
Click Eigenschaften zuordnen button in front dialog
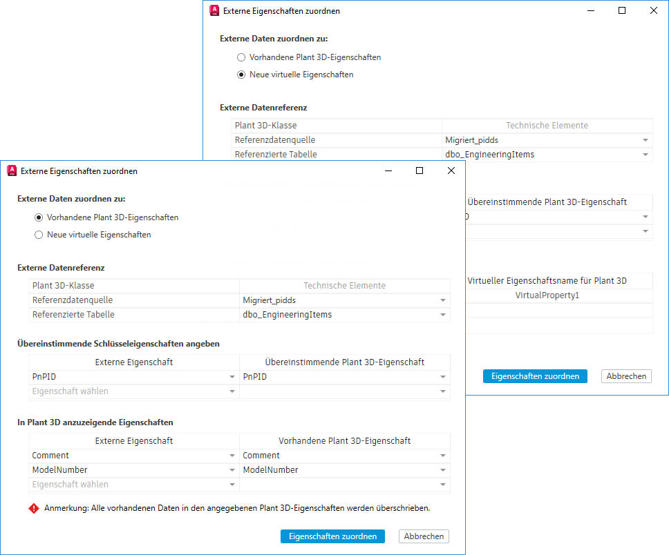pos(332,536)
